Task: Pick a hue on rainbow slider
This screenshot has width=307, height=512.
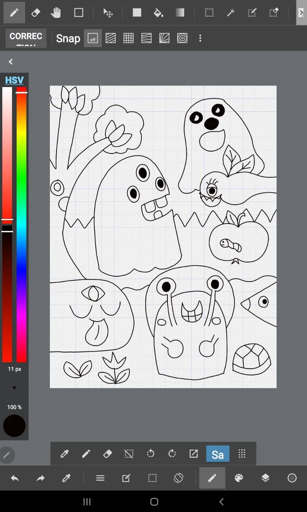Action: click(22, 224)
